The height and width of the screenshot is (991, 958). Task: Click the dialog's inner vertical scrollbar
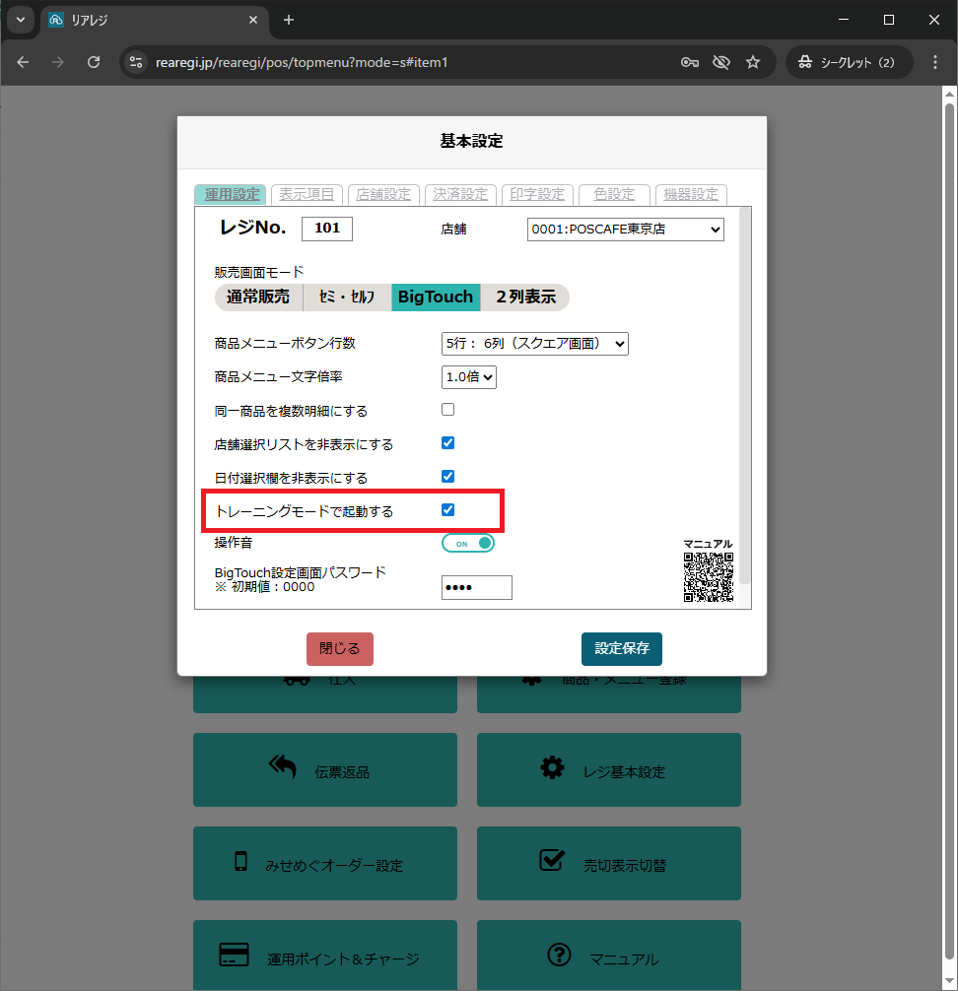point(745,396)
